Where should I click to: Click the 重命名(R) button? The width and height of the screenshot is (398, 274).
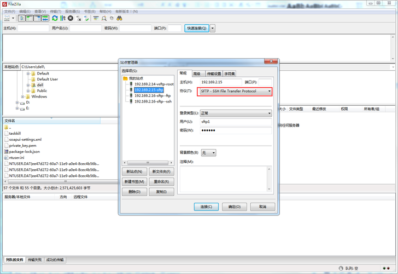161,181
